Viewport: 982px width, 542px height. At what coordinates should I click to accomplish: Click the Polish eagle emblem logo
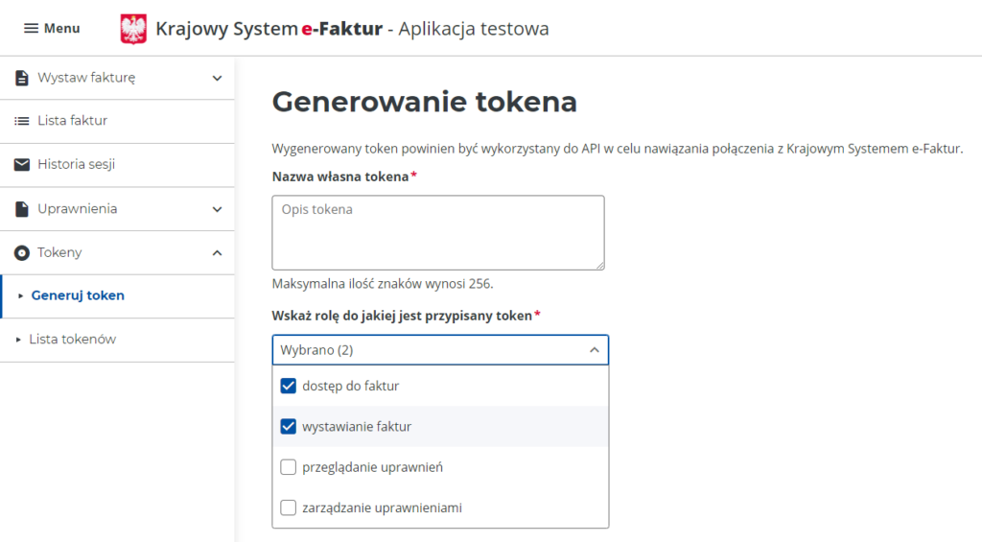click(133, 29)
